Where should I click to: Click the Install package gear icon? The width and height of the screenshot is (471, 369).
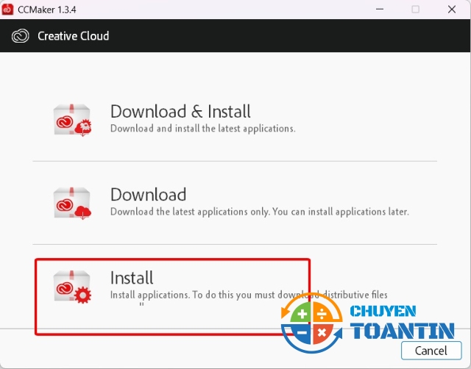click(72, 287)
